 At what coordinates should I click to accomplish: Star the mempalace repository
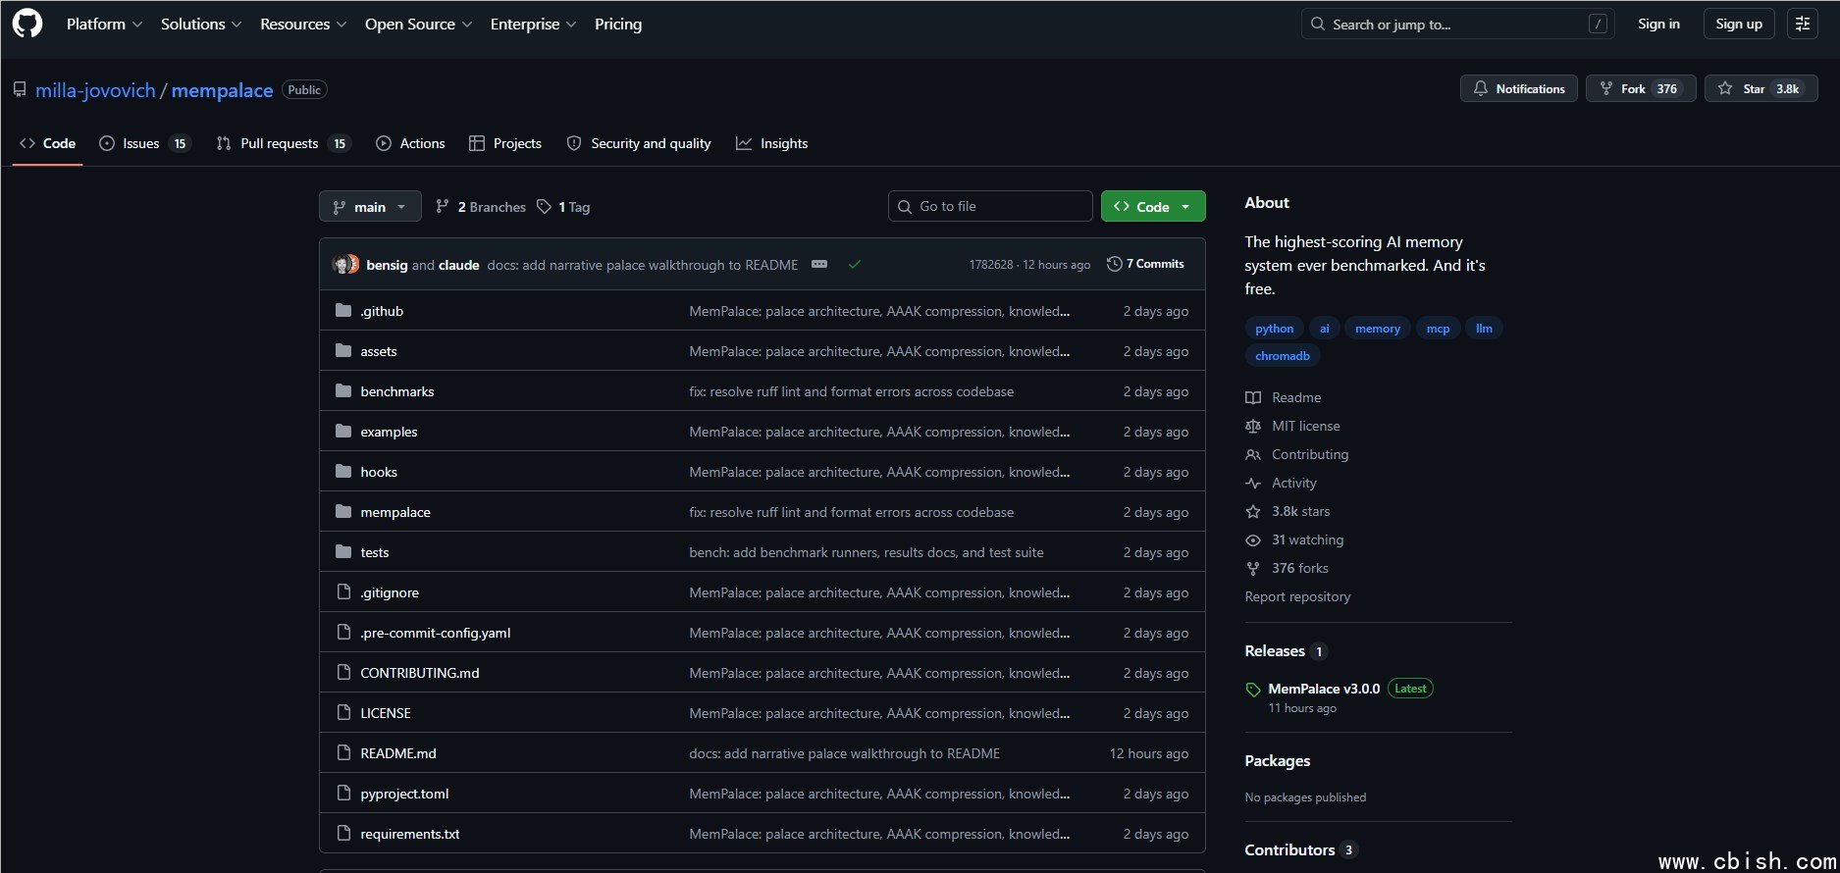(1761, 89)
